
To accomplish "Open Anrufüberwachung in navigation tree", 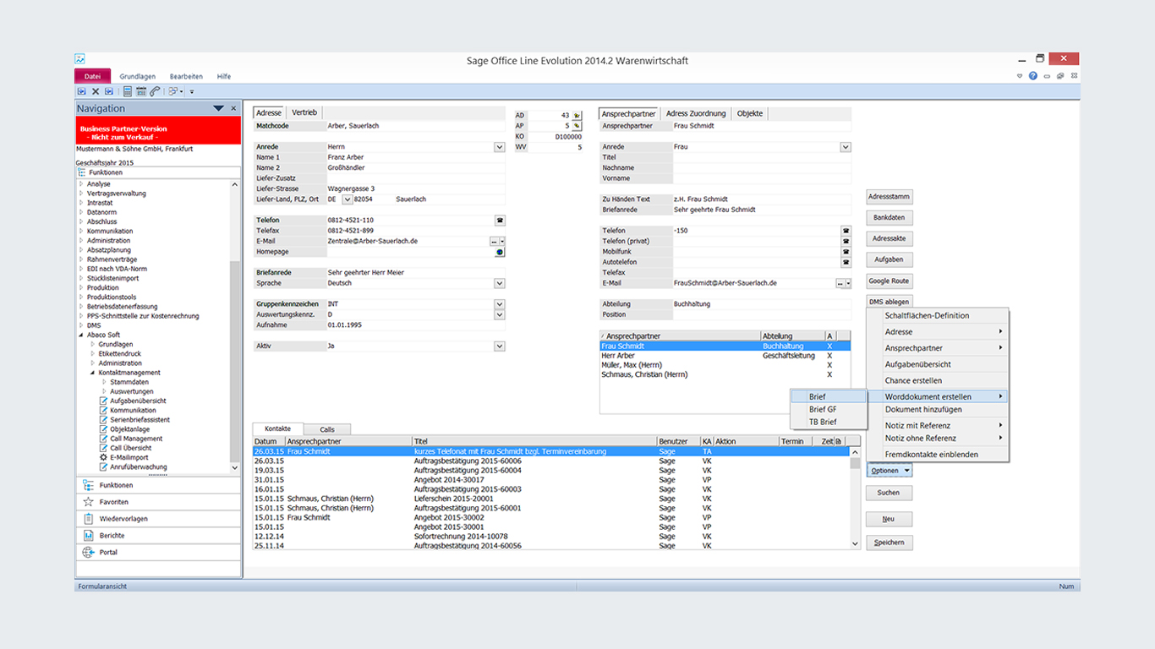I will pos(133,466).
